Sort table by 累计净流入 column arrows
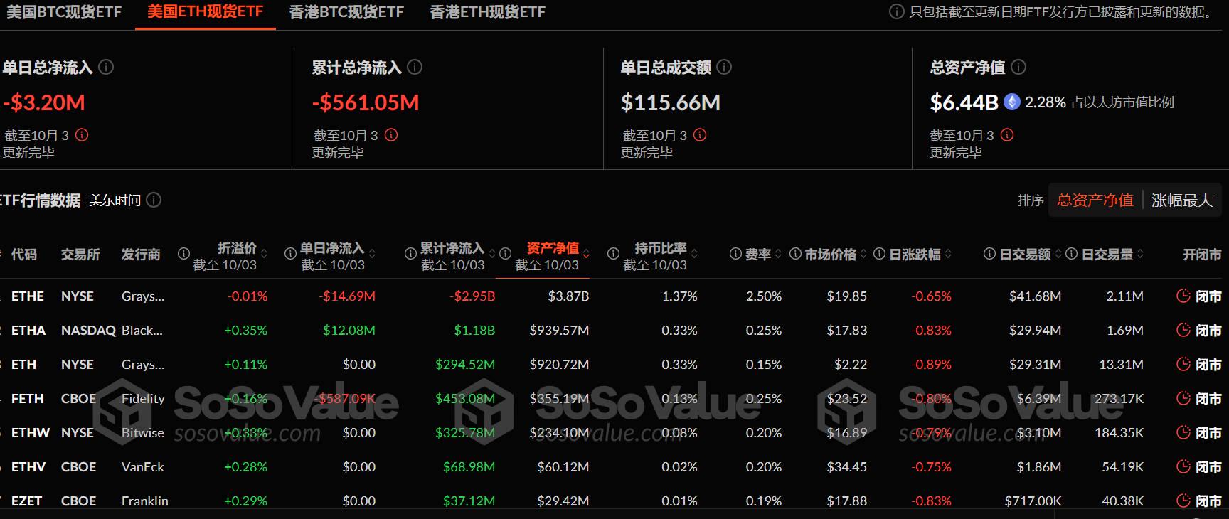 [492, 254]
